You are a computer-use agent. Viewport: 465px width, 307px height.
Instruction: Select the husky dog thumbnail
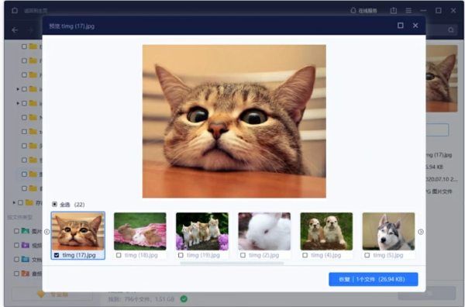tap(388, 231)
